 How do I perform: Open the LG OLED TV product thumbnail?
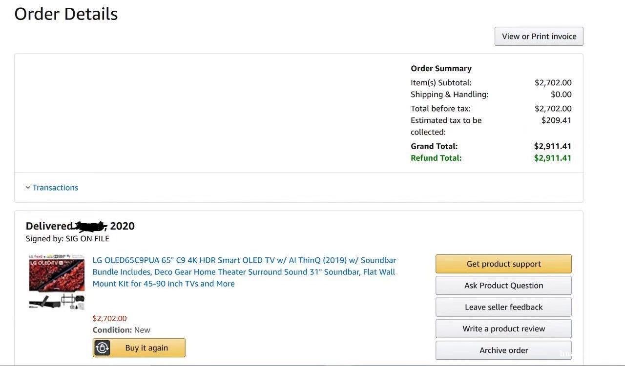57,282
